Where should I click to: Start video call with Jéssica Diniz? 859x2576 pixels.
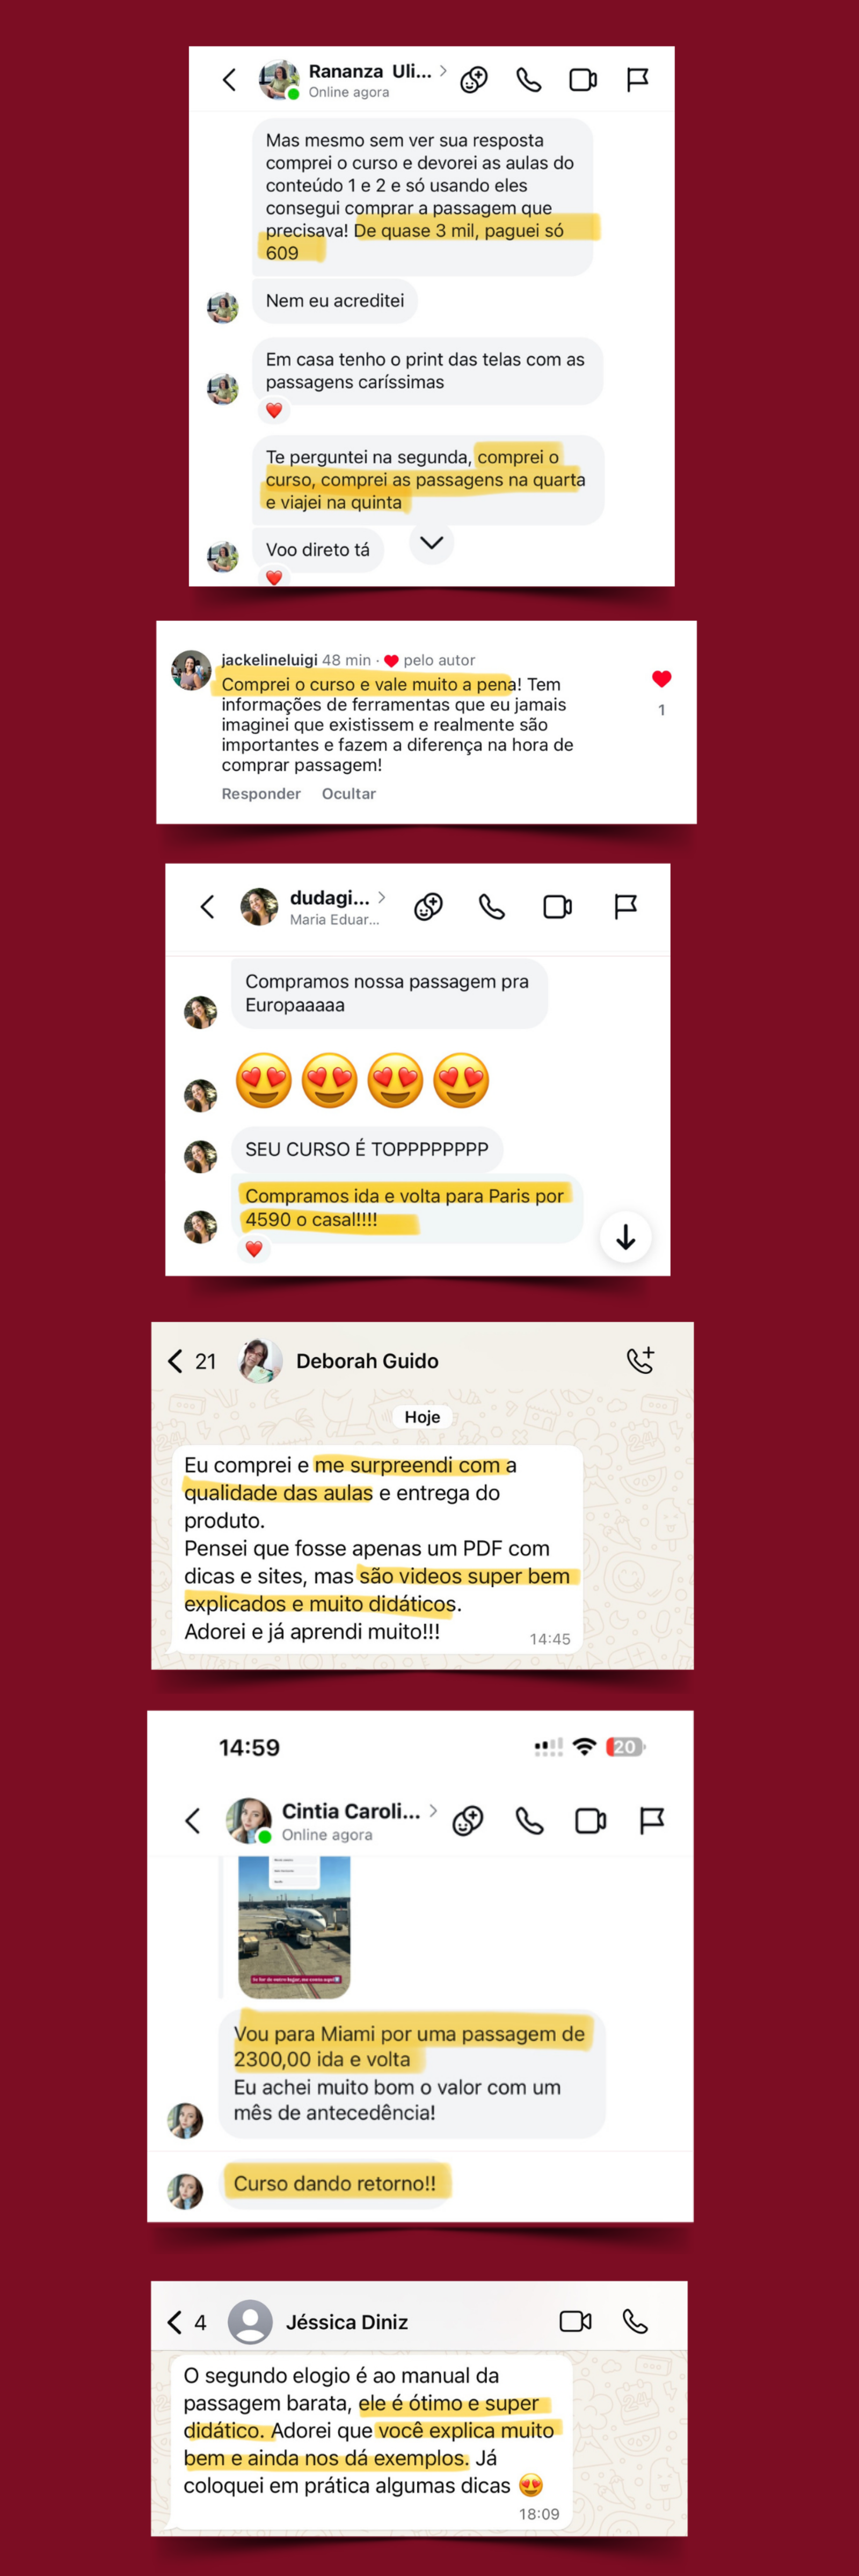[575, 2321]
